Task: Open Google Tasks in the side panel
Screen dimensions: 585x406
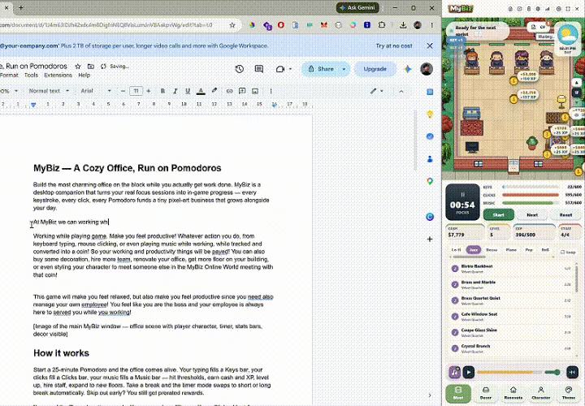Action: [430, 136]
